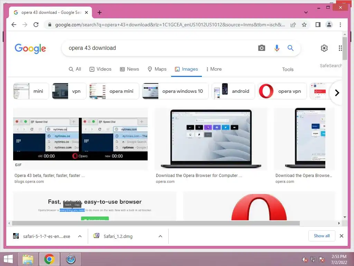This screenshot has width=354, height=266.
Task: Submit search with magnifier icon
Action: [x=290, y=48]
